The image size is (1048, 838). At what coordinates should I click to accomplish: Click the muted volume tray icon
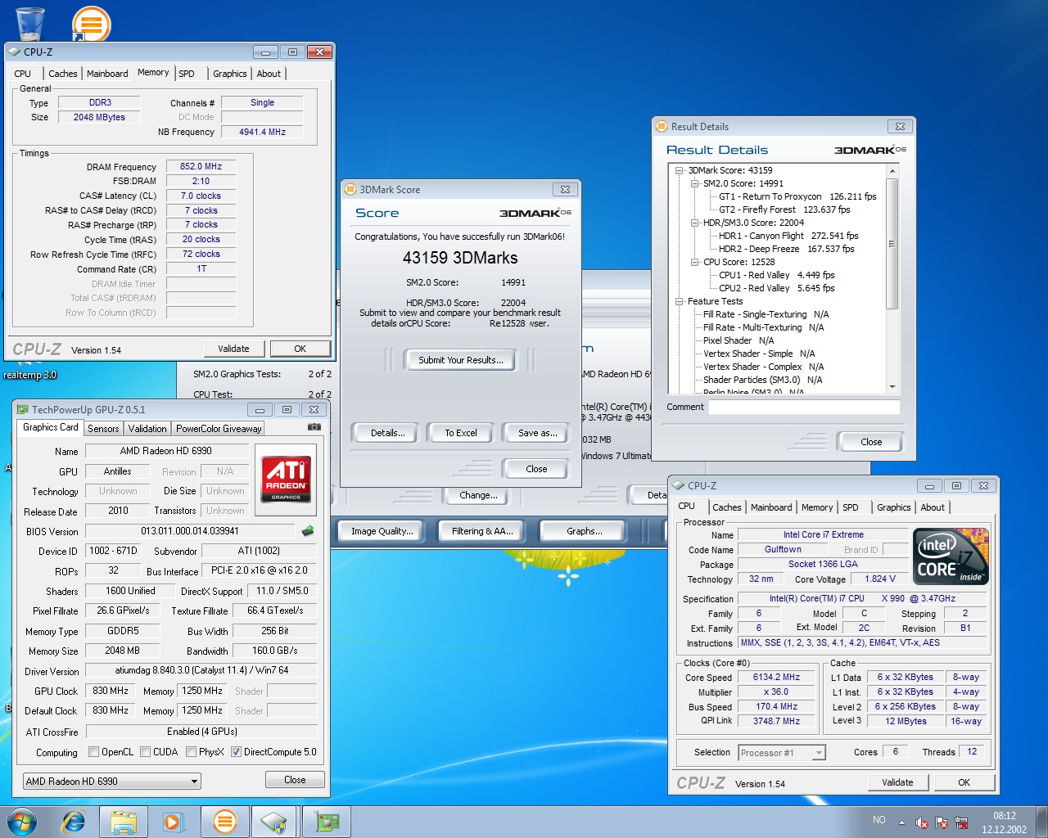point(921,822)
